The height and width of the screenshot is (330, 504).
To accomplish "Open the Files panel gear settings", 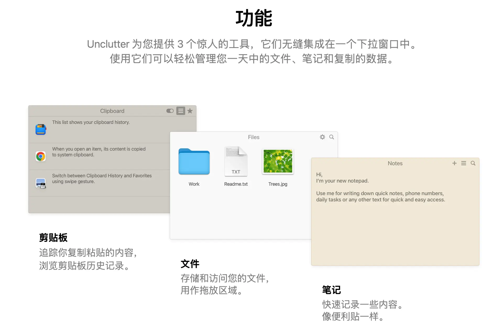I will [322, 137].
